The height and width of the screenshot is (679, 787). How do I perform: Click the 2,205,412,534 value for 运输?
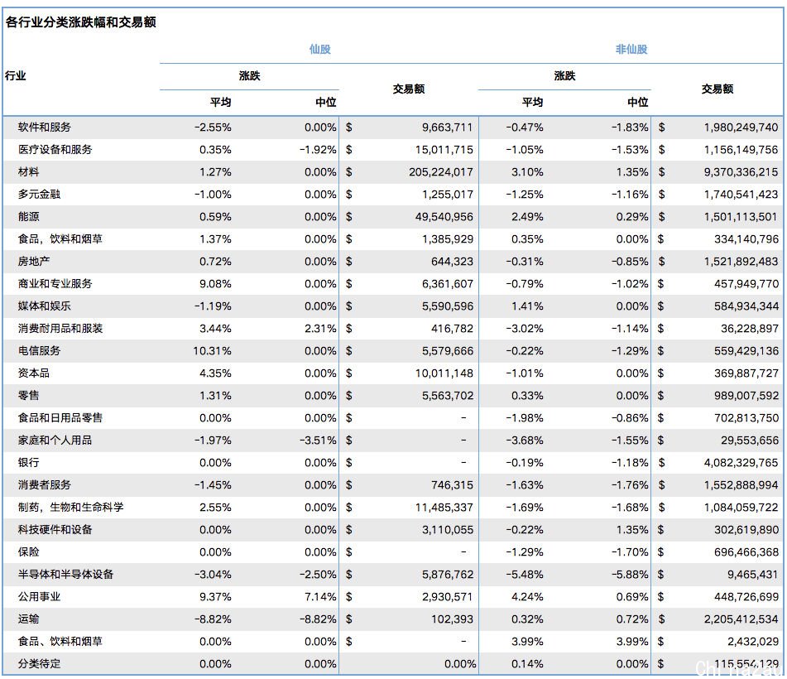pos(741,619)
